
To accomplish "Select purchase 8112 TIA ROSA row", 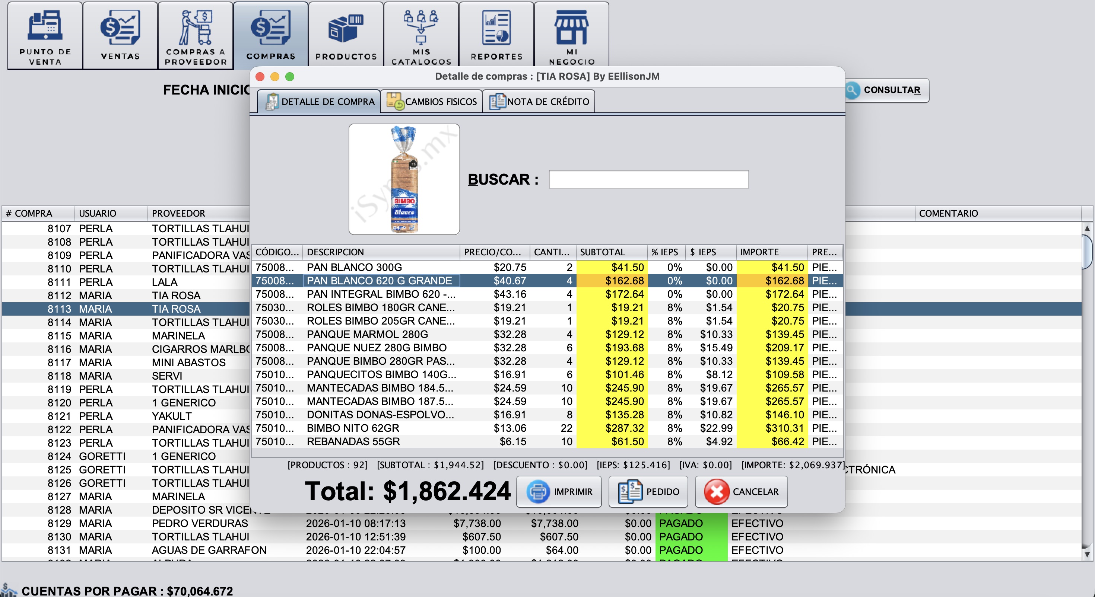I will click(x=126, y=295).
